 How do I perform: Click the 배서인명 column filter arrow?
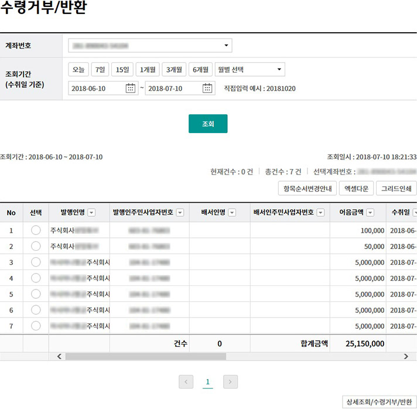tap(232, 213)
